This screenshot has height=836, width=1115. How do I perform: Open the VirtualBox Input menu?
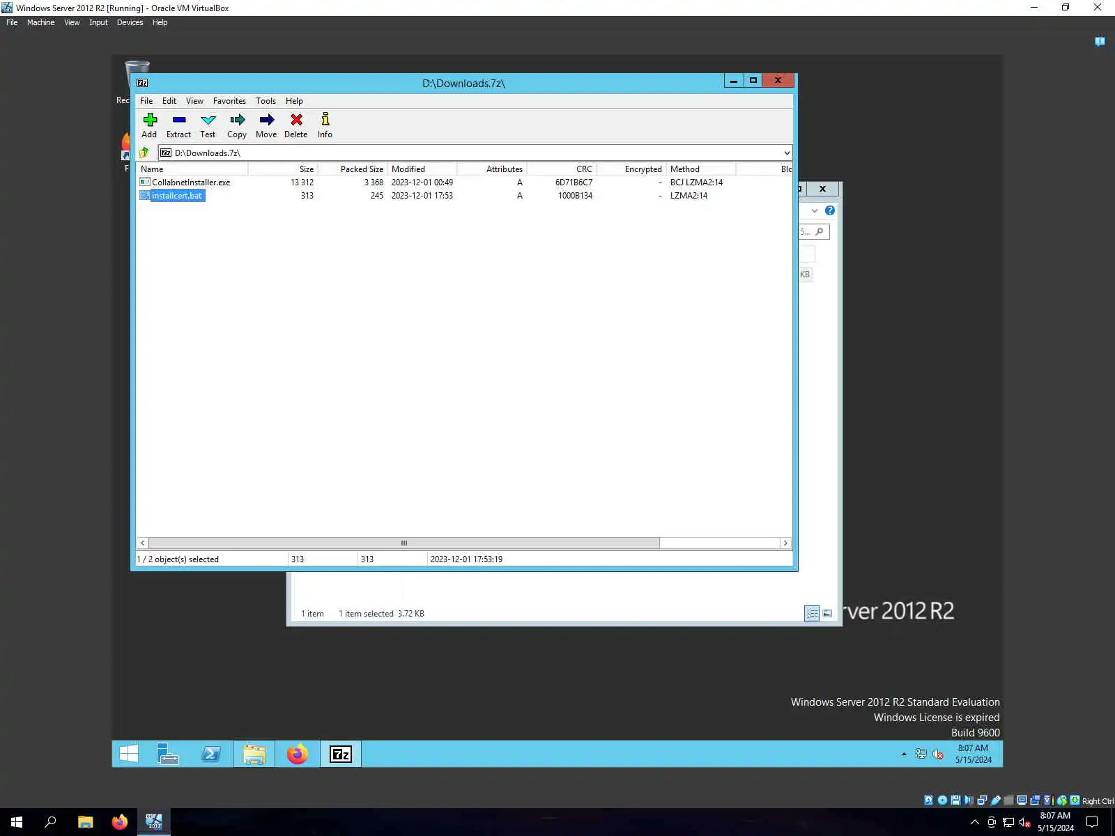click(x=98, y=22)
